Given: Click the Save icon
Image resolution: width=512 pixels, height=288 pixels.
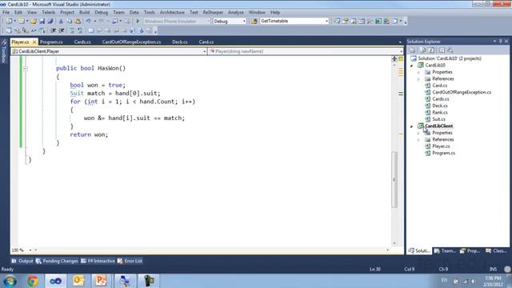Looking at the screenshot, I should pyautogui.click(x=42, y=22).
